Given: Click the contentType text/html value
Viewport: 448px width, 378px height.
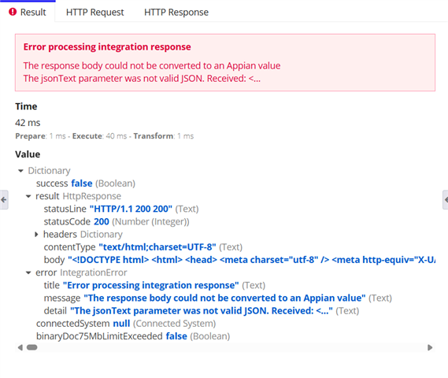Looking at the screenshot, I should 157,247.
